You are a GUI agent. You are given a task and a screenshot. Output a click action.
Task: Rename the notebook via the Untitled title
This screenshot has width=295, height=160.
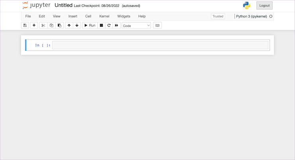pyautogui.click(x=63, y=5)
